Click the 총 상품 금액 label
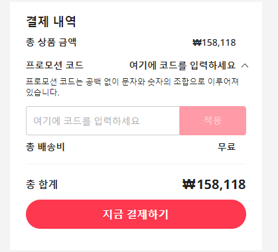 coord(51,42)
